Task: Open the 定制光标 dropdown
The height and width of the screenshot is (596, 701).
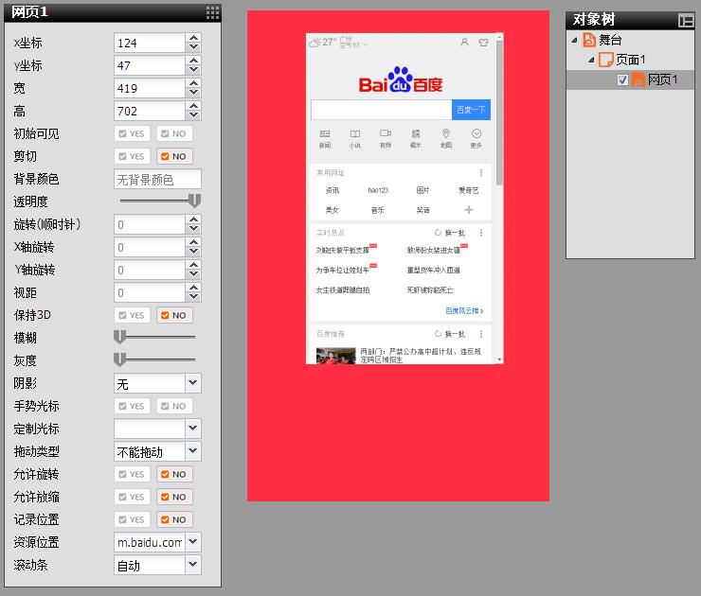Action: pyautogui.click(x=192, y=429)
